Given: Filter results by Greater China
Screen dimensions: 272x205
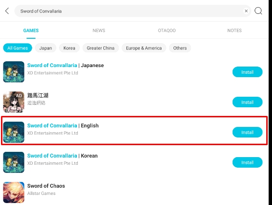Looking at the screenshot, I should (x=100, y=48).
